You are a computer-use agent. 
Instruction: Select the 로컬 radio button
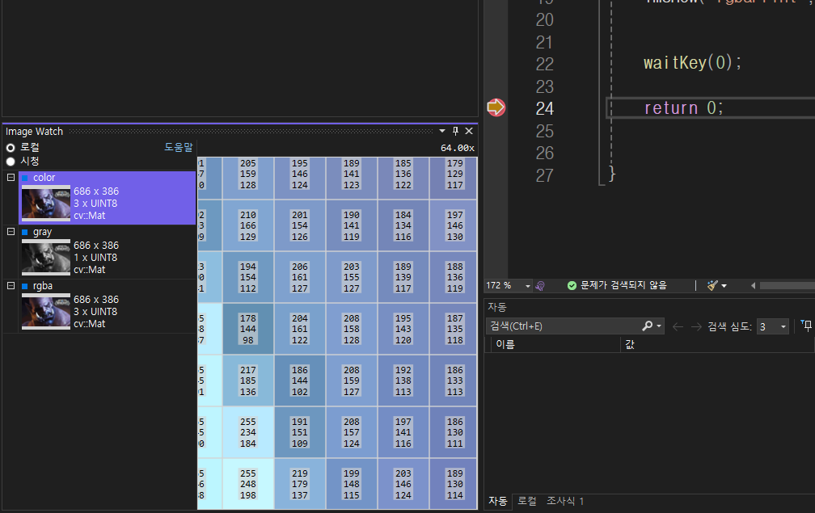click(x=11, y=148)
